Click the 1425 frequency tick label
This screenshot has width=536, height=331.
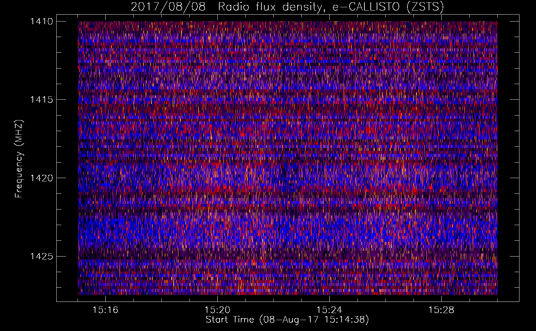click(41, 256)
